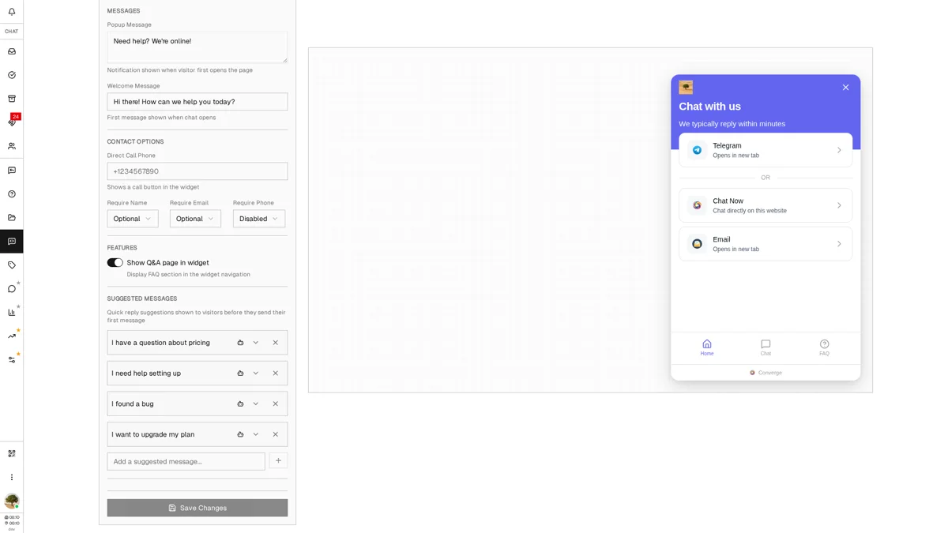
Task: Click the Save Changes button
Action: pyautogui.click(x=197, y=508)
